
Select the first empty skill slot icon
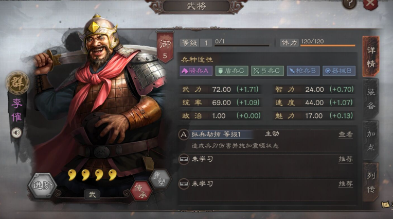[184, 159]
